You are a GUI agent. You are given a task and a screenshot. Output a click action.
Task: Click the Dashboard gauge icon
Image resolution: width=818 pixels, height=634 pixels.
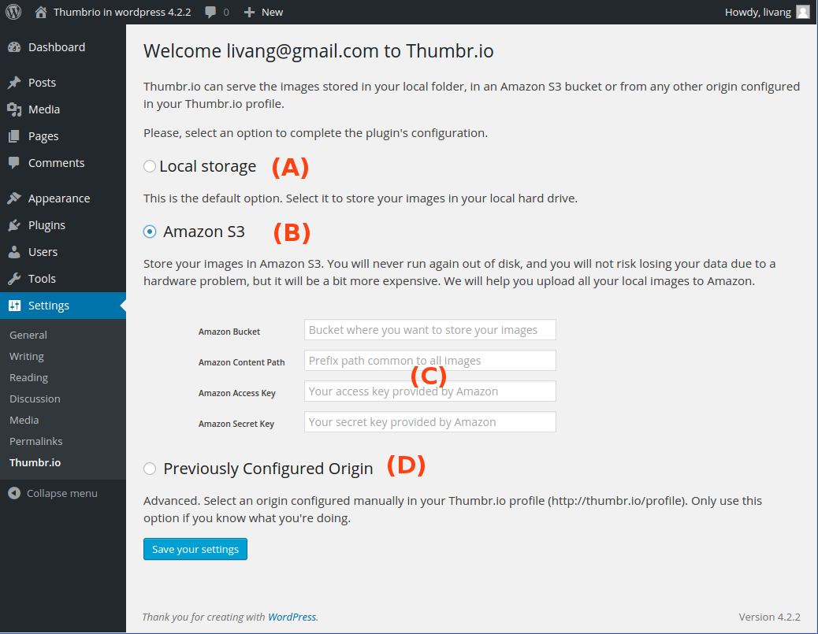[14, 47]
